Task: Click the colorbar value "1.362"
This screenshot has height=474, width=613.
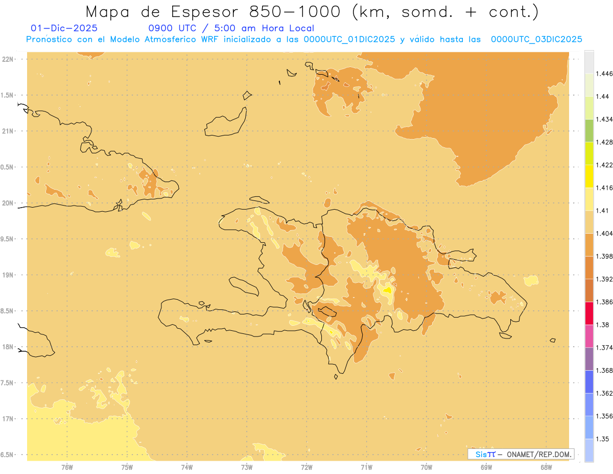Action: click(605, 393)
